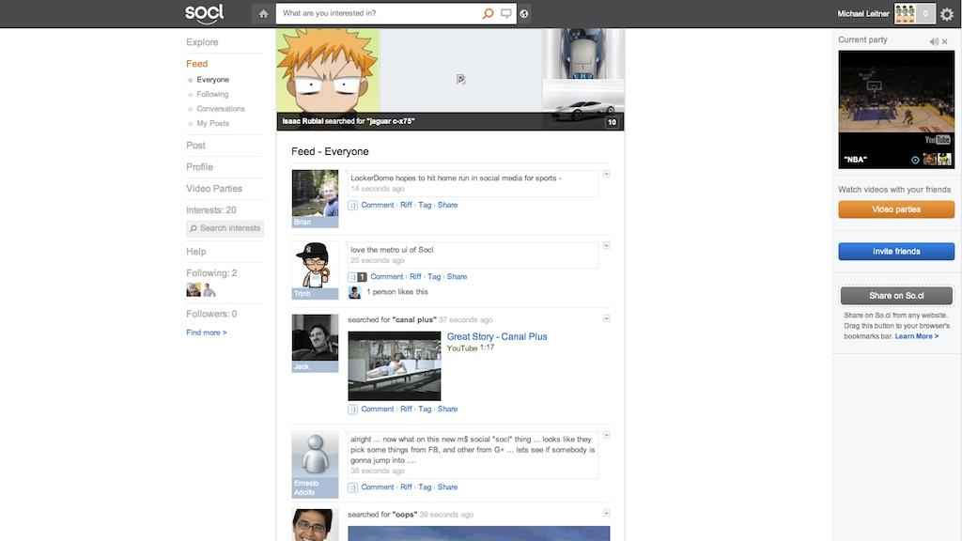Click Tag on Jack's canal plus post
The height and width of the screenshot is (541, 962).
click(x=425, y=410)
